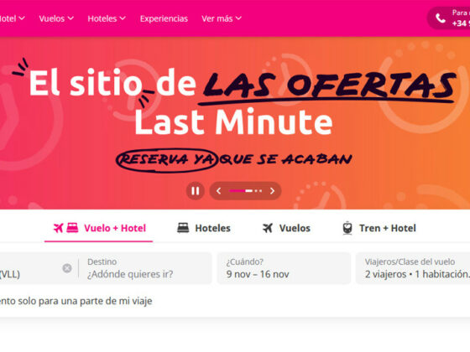Viewport: 470px width, 352px height.
Task: Open Experiencias in the top navigation
Action: tap(164, 18)
